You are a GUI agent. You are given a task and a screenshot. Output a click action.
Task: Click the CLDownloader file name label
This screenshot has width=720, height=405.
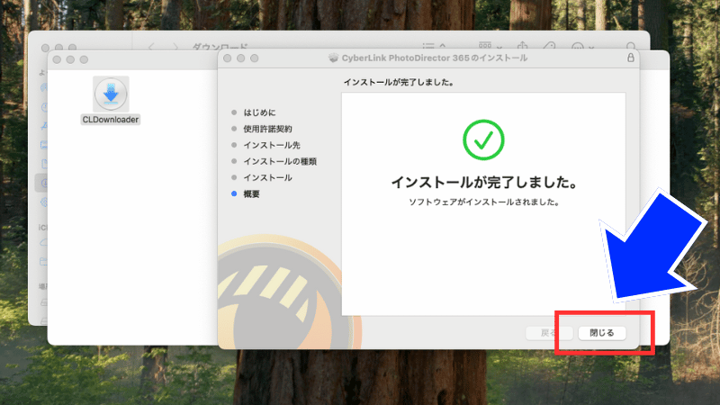coord(110,120)
